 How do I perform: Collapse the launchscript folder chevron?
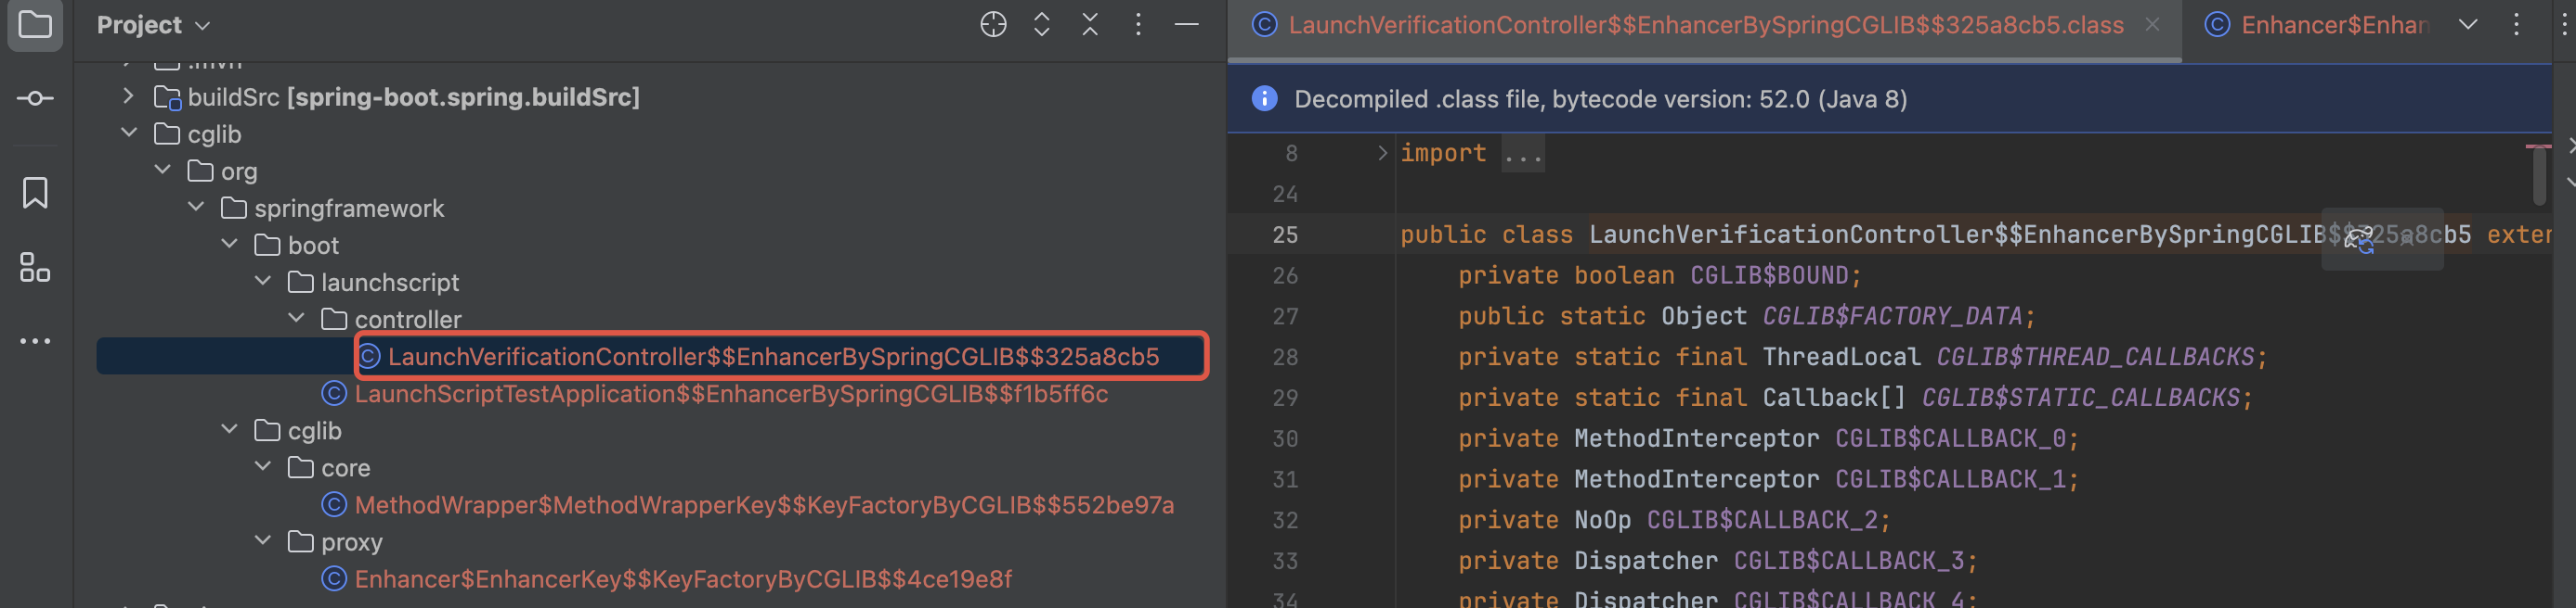pos(263,281)
